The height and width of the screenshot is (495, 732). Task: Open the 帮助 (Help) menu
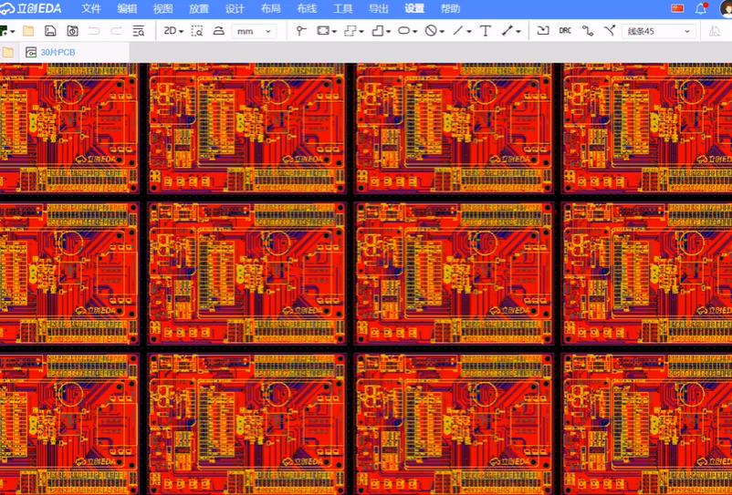point(451,8)
